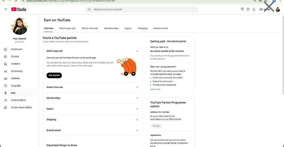This screenshot has height=147, width=284.
Task: Switch to the Watch page ads tab
Action: (x=67, y=28)
